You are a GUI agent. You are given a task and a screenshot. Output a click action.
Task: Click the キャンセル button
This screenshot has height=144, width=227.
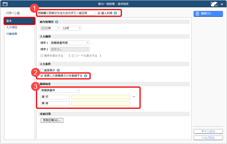pyautogui.click(x=208, y=131)
